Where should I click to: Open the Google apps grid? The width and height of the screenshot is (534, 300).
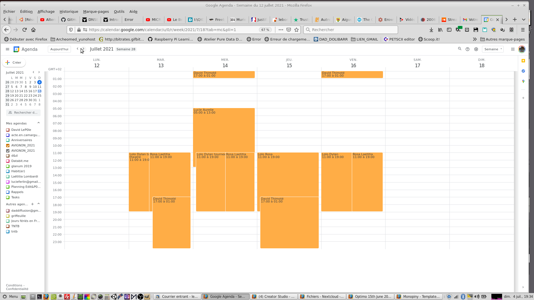click(x=513, y=49)
